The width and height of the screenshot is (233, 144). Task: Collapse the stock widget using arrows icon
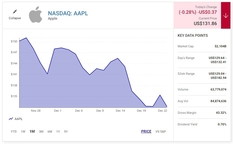point(15,12)
